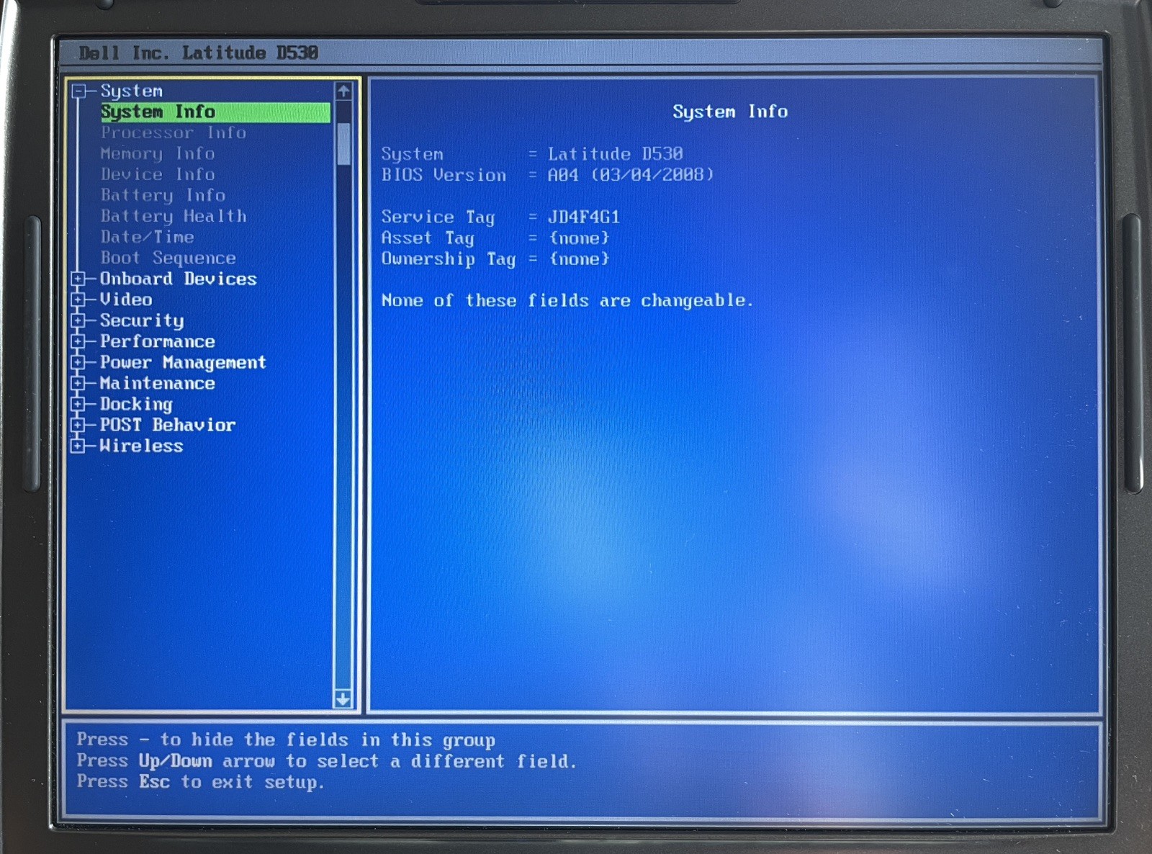The width and height of the screenshot is (1152, 854).
Task: Select the Onboard Devices label
Action: point(178,279)
